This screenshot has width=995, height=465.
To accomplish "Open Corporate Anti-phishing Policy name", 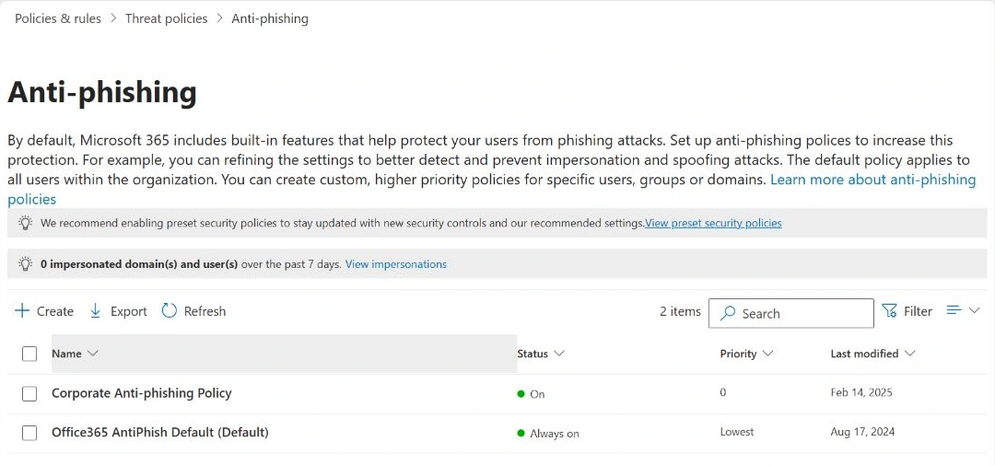I will coord(142,393).
